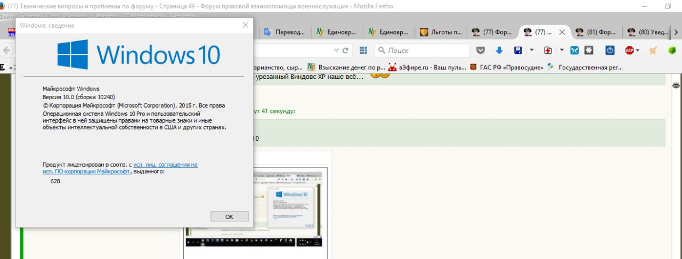Expand the dropdown next to floppy disk icon
This screenshot has height=259, width=682.
(531, 50)
